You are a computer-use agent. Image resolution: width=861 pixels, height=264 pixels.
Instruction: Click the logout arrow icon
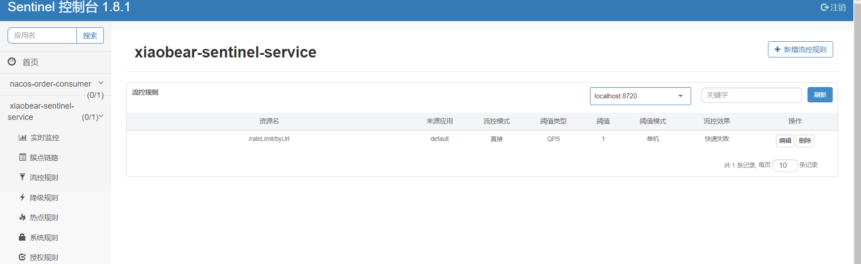(x=825, y=7)
